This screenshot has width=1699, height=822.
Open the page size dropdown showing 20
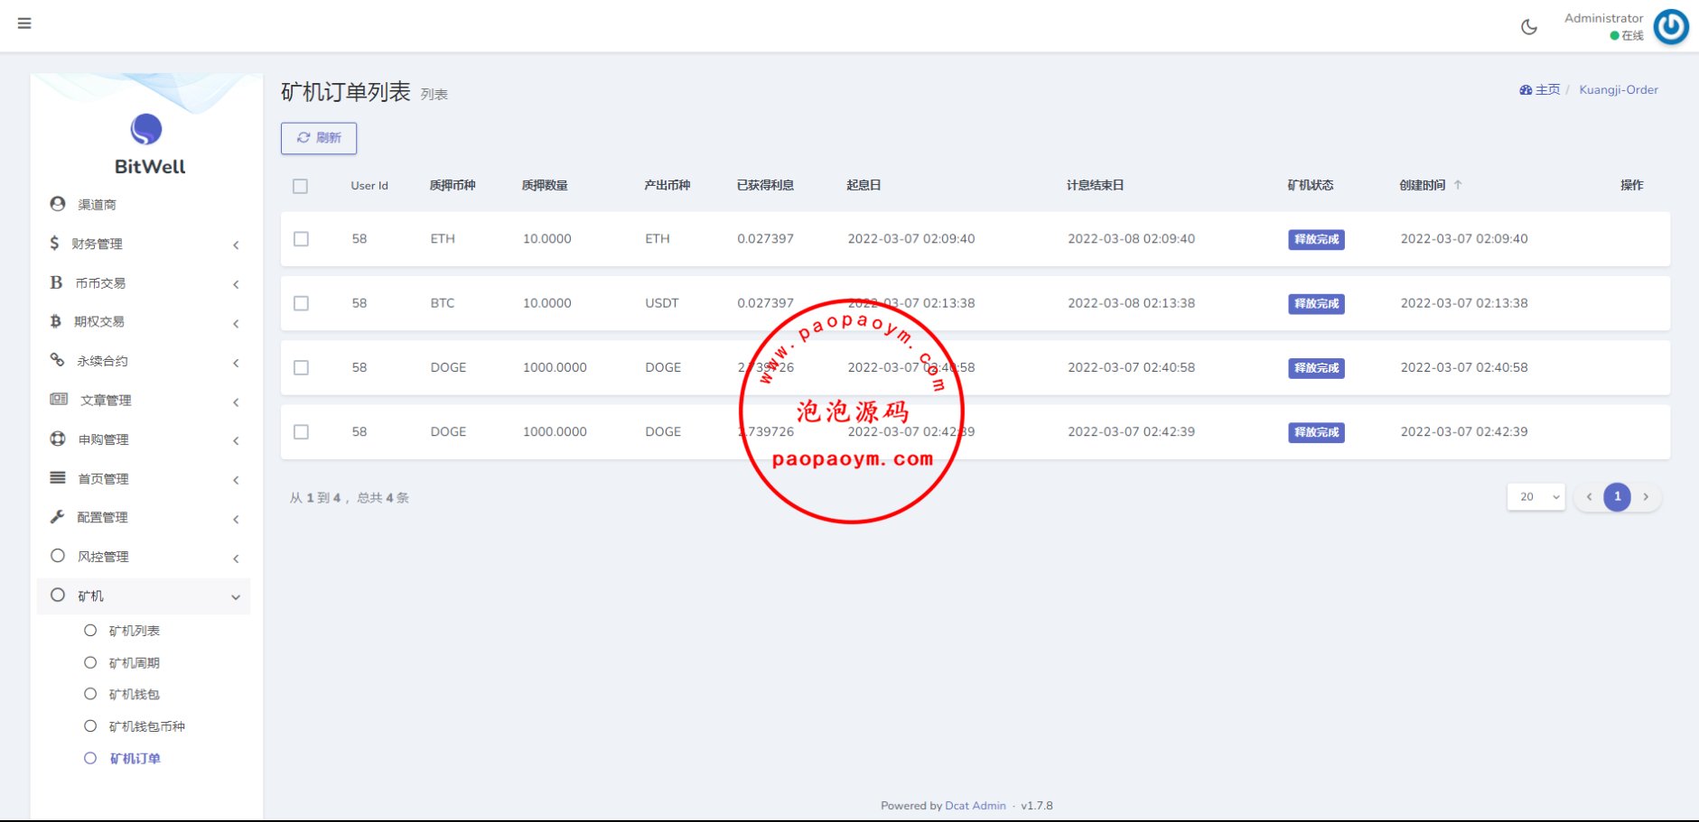1536,497
